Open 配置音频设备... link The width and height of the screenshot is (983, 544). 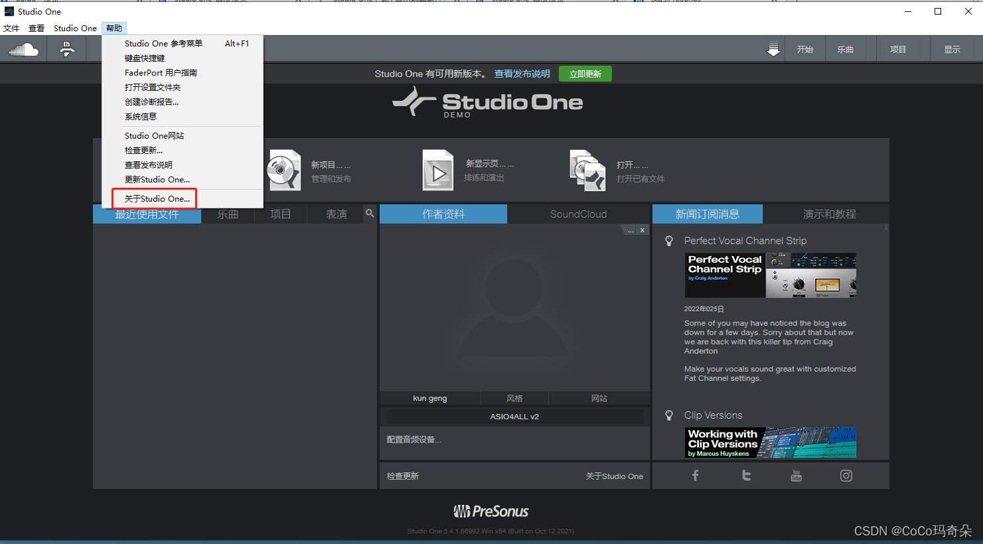(x=414, y=439)
